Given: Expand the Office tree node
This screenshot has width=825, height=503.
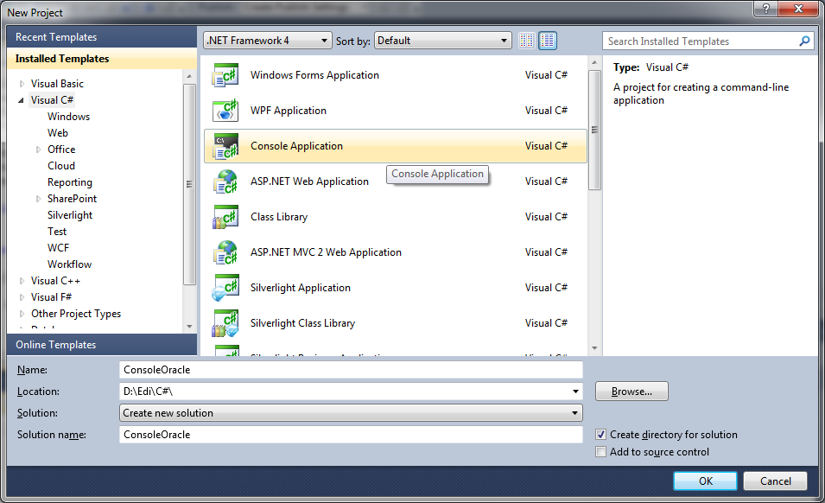Looking at the screenshot, I should point(38,150).
